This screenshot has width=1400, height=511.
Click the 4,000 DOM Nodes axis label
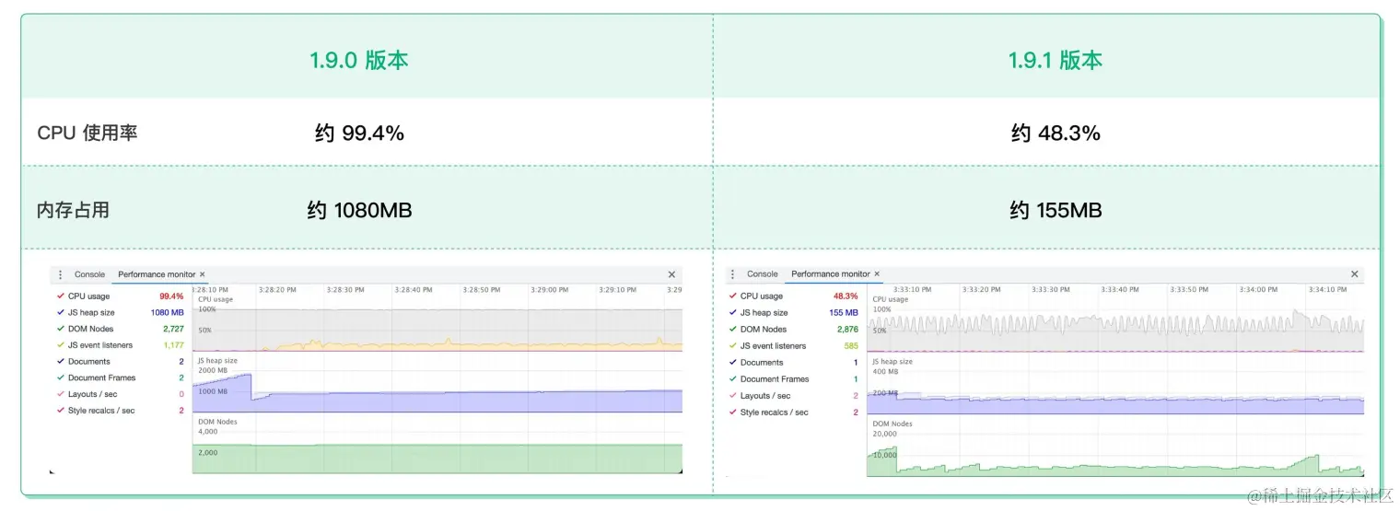[x=208, y=431]
